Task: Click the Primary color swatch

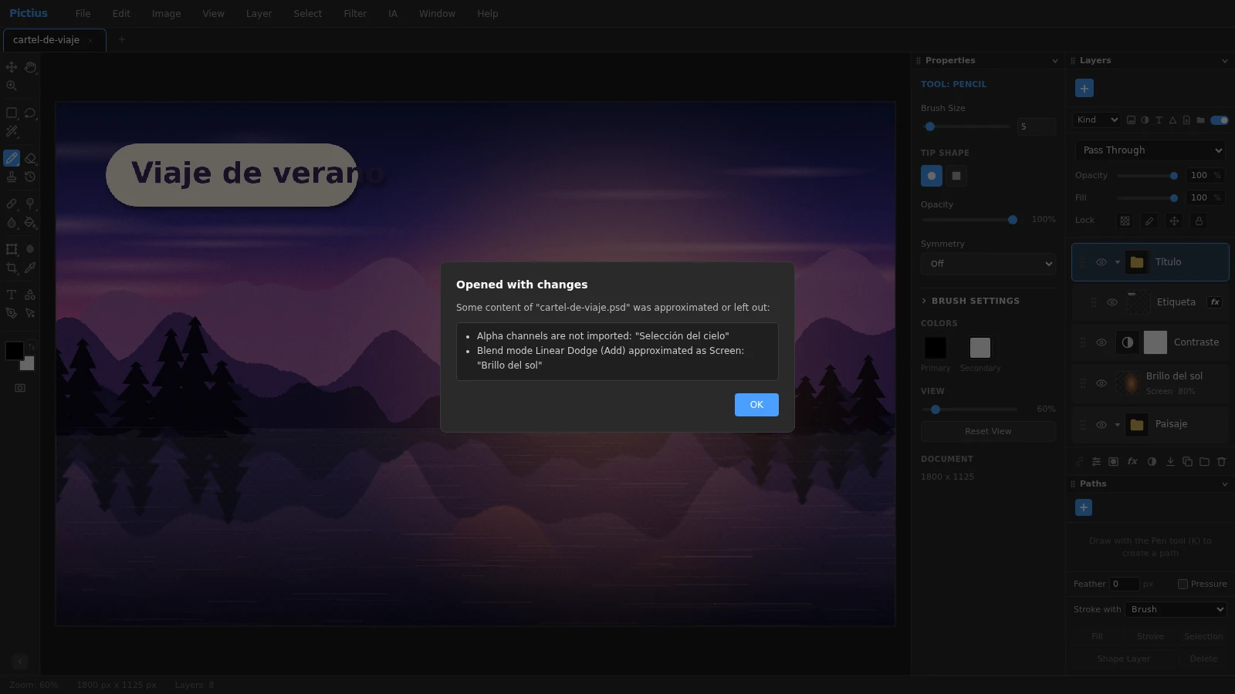Action: tap(935, 348)
